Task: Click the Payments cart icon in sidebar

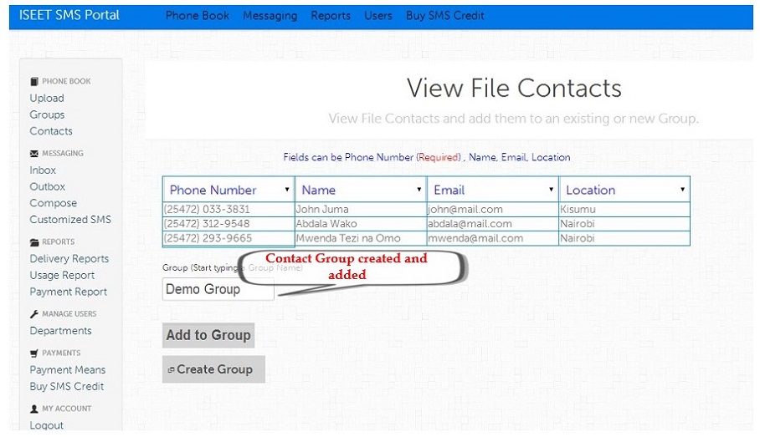Action: click(34, 353)
